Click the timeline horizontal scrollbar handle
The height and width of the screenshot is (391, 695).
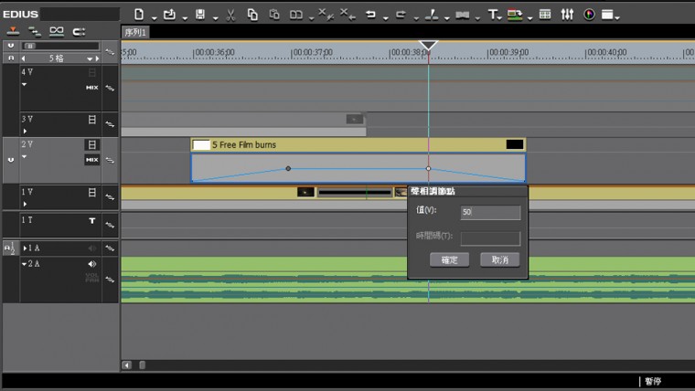coord(142,365)
